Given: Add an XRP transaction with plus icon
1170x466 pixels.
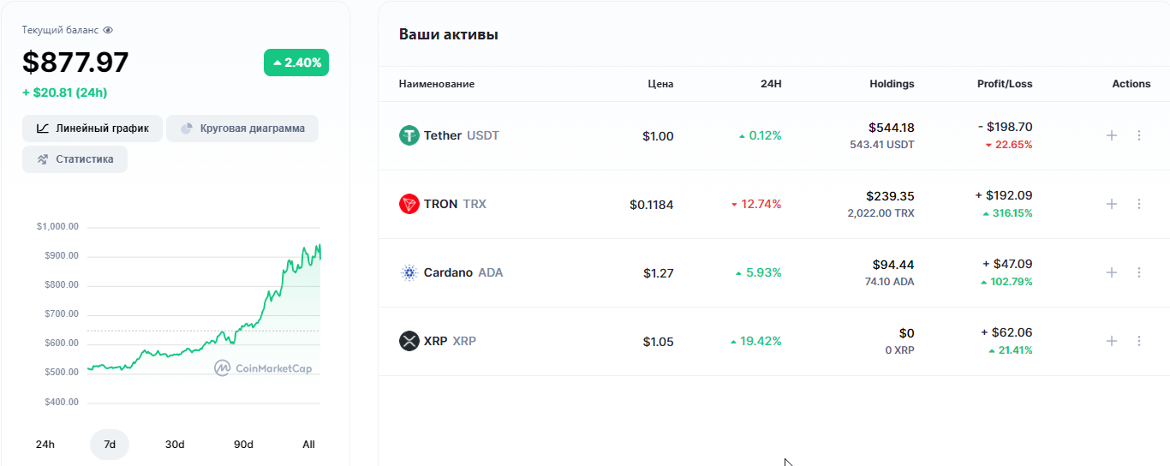Looking at the screenshot, I should click(1112, 341).
